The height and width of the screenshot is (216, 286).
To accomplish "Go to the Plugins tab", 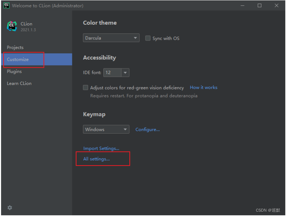I will [37, 71].
